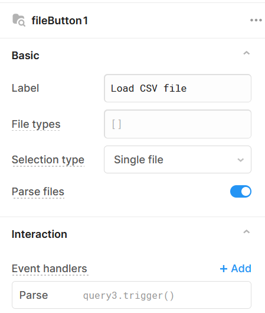
Task: Click the Selection type label
Action: click(x=48, y=160)
